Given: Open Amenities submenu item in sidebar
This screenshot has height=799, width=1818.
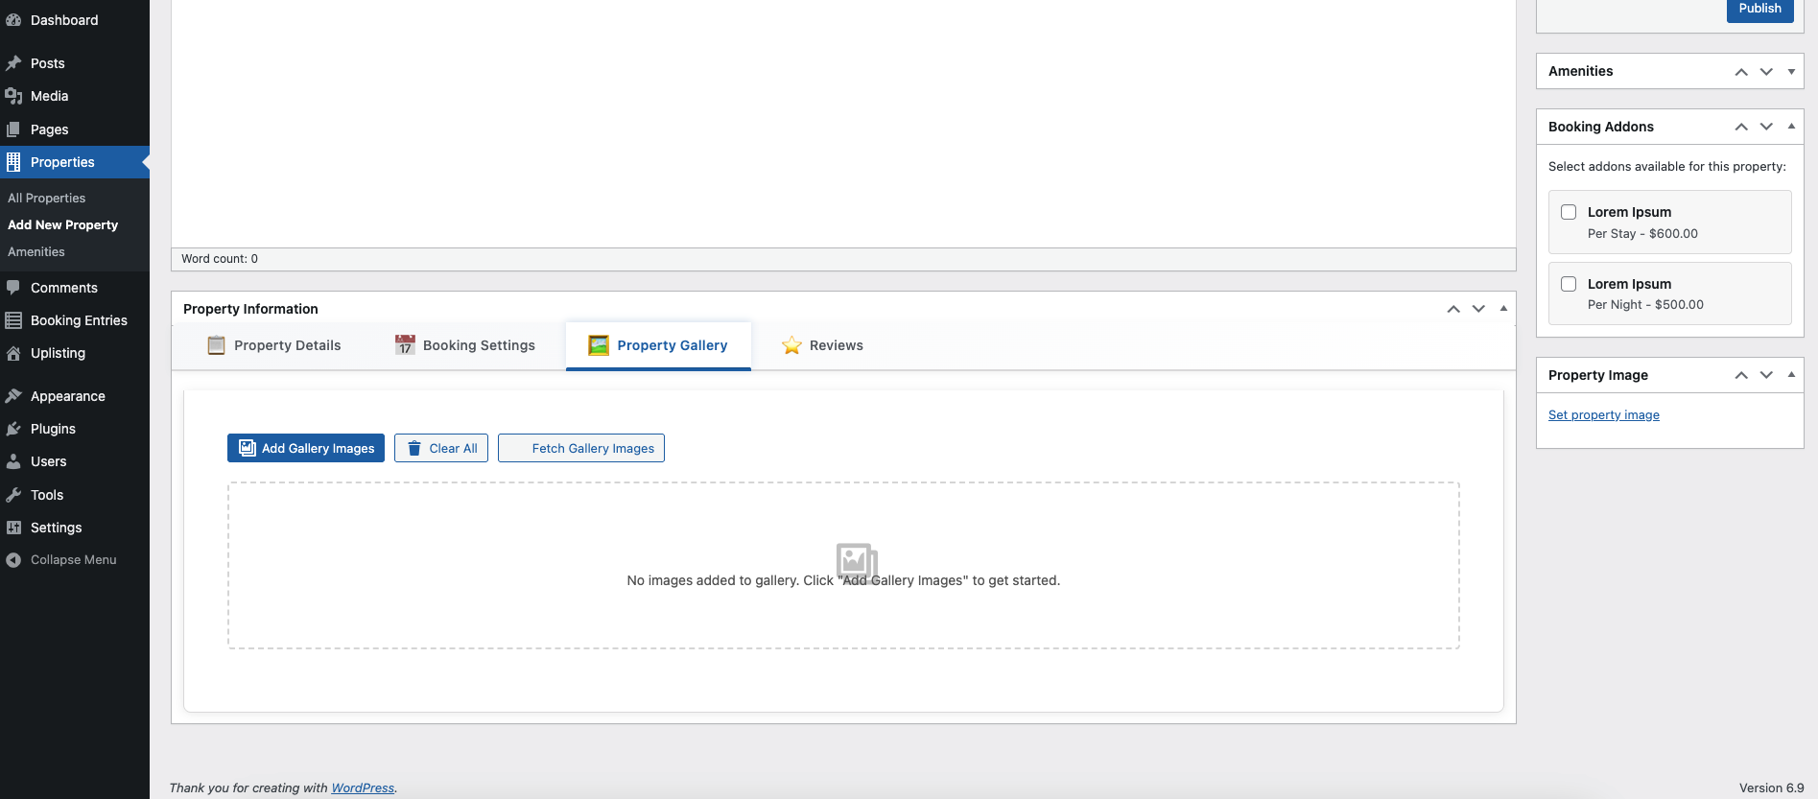Looking at the screenshot, I should point(36,251).
